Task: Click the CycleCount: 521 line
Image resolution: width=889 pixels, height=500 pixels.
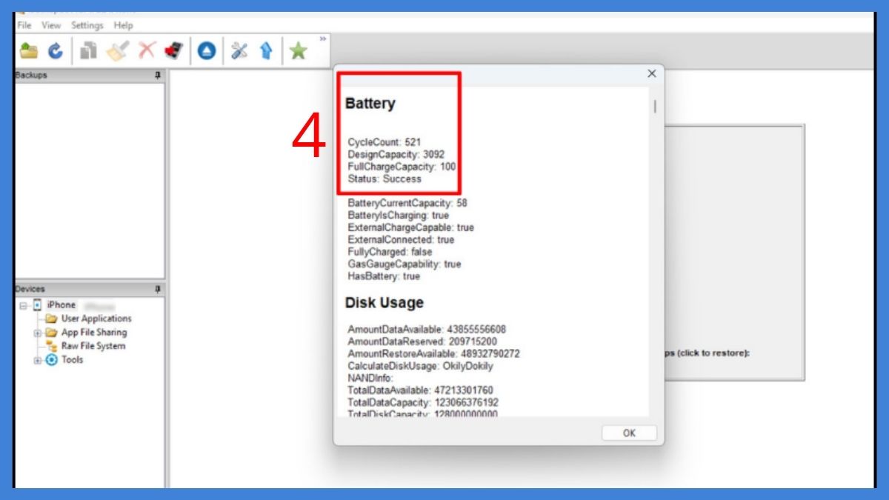Action: point(385,142)
